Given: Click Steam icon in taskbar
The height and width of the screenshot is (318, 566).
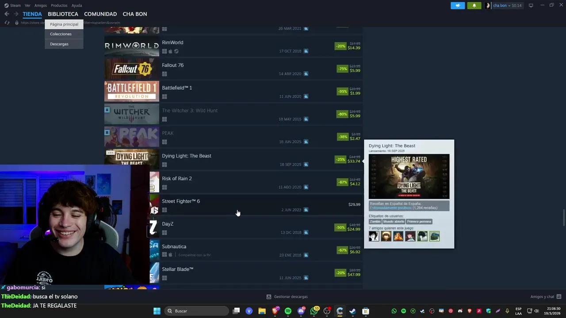Looking at the screenshot, I should (352, 311).
